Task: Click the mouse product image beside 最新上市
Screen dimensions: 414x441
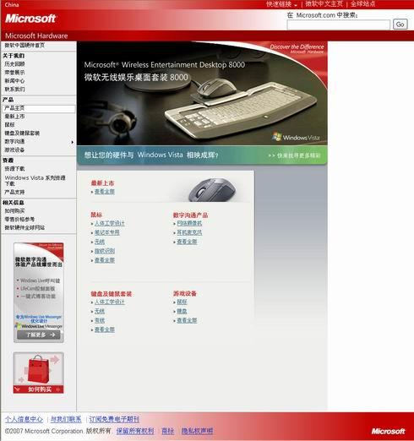Action: [x=213, y=189]
